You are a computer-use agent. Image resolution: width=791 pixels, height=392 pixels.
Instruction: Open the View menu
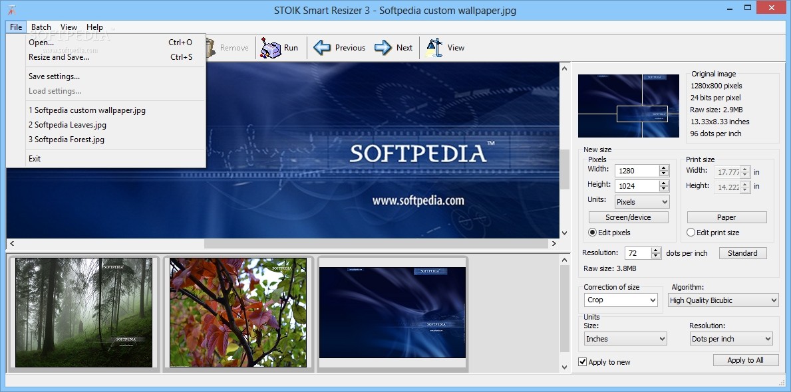[69, 27]
